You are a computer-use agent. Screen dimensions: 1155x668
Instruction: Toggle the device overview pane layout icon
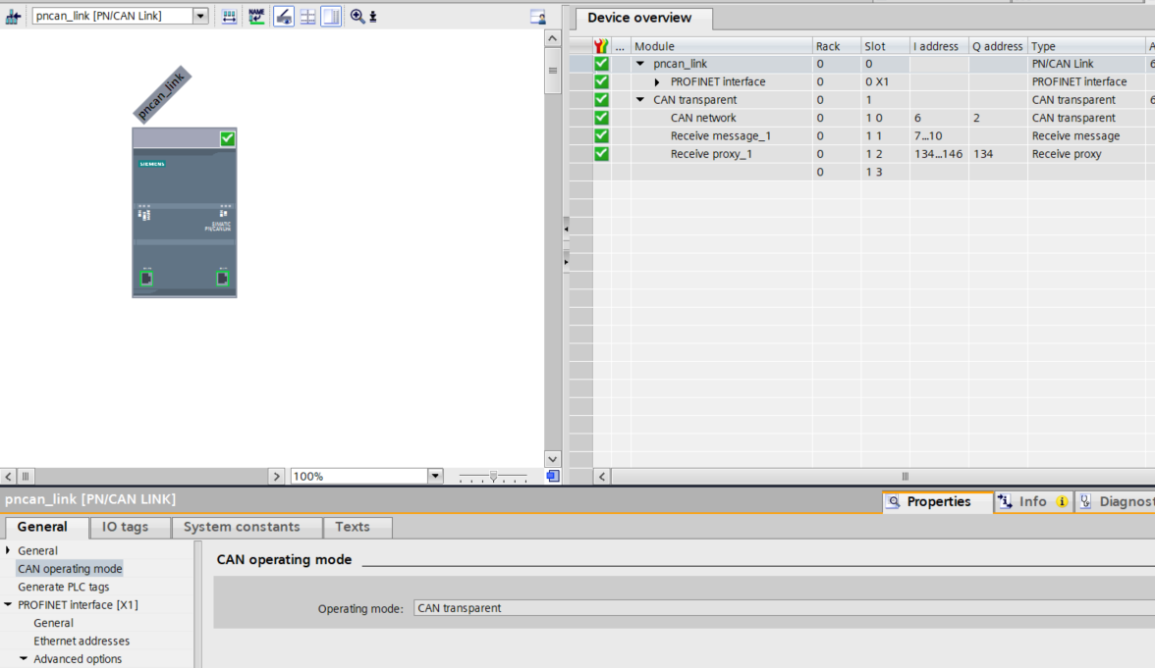pyautogui.click(x=332, y=16)
